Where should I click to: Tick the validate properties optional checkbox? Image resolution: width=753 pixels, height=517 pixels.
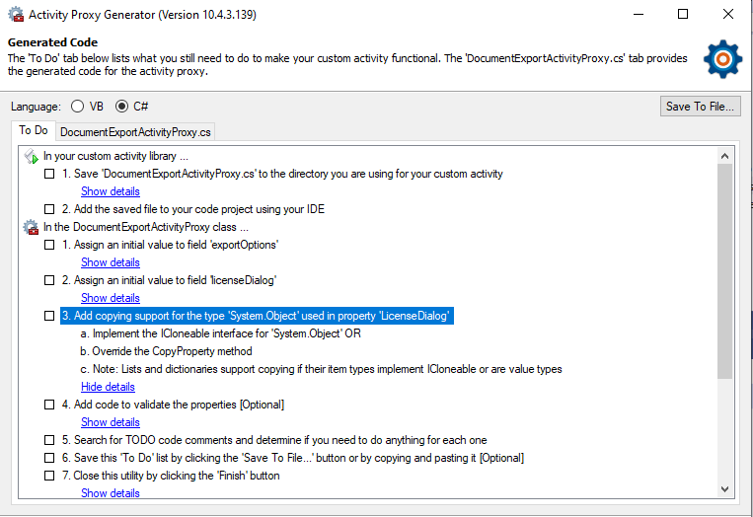[x=49, y=405]
